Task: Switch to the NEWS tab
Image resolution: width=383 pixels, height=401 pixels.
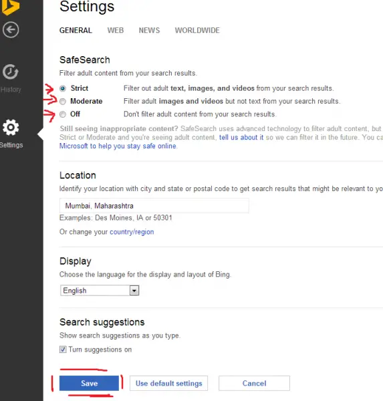Action: (x=149, y=31)
